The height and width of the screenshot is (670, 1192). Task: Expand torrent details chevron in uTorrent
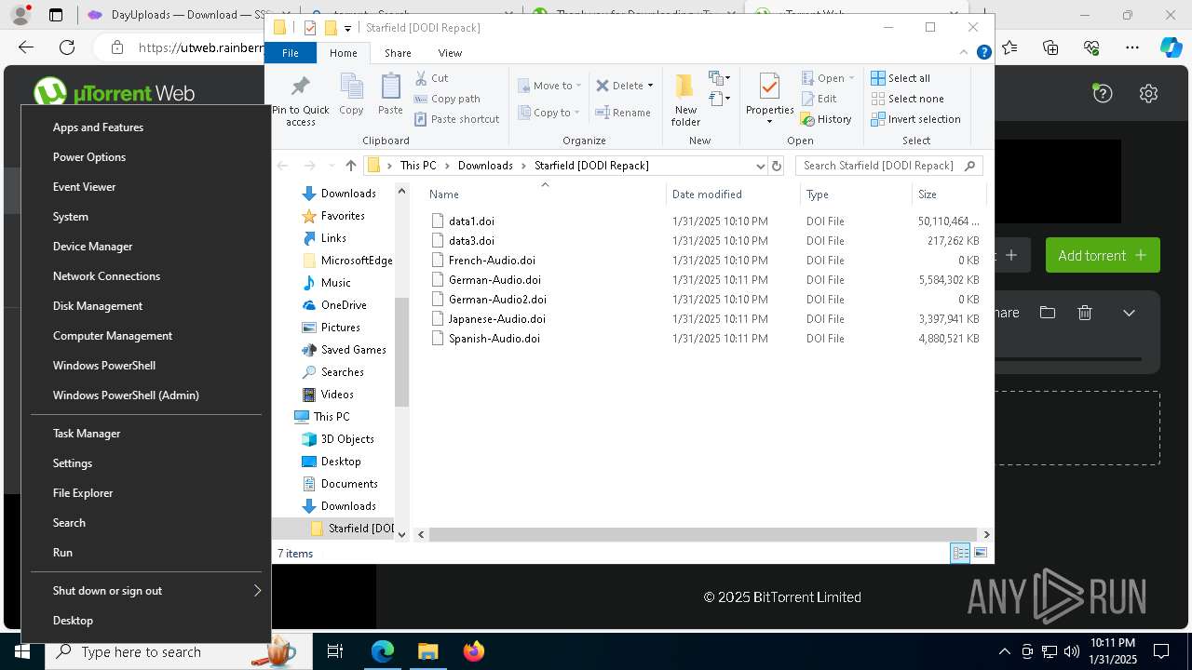click(1129, 313)
